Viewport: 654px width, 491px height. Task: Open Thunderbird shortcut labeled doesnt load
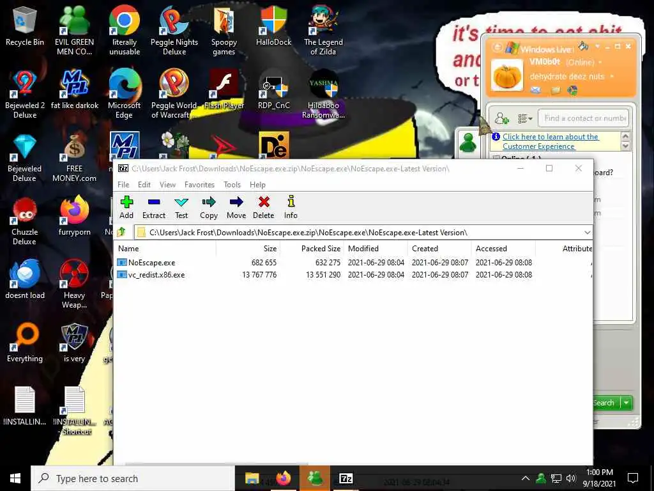[x=25, y=280]
